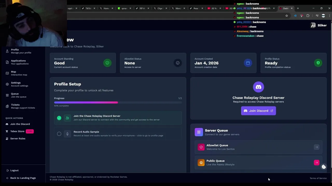Viewport: 332px width, 186px height.
Task: Click the Profile person icon
Action: click(x=7, y=51)
